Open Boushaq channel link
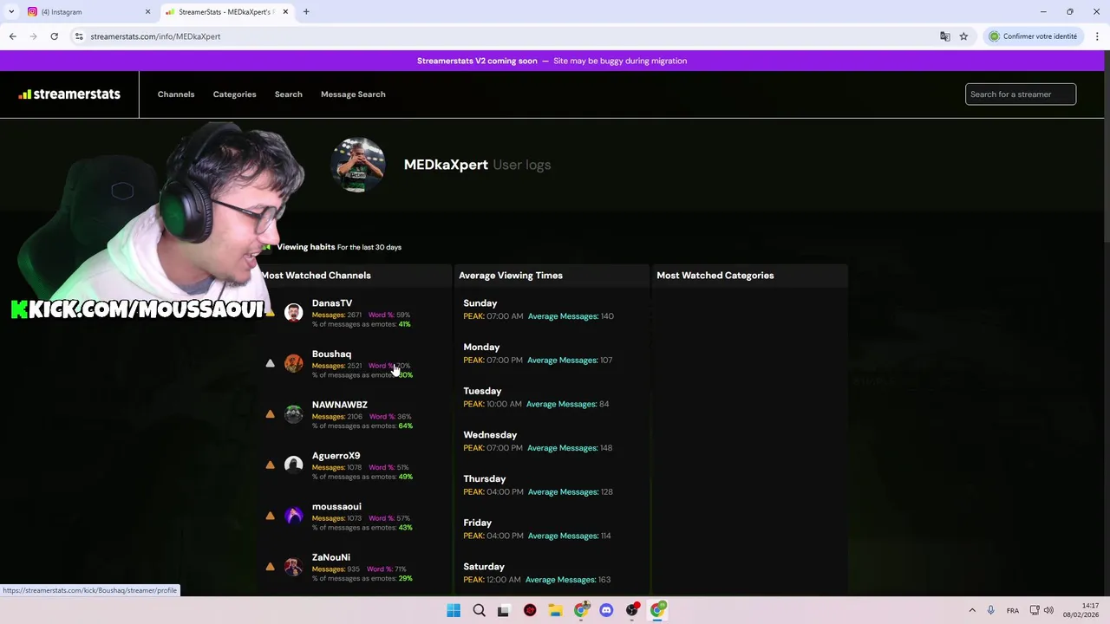This screenshot has height=624, width=1110. point(331,354)
